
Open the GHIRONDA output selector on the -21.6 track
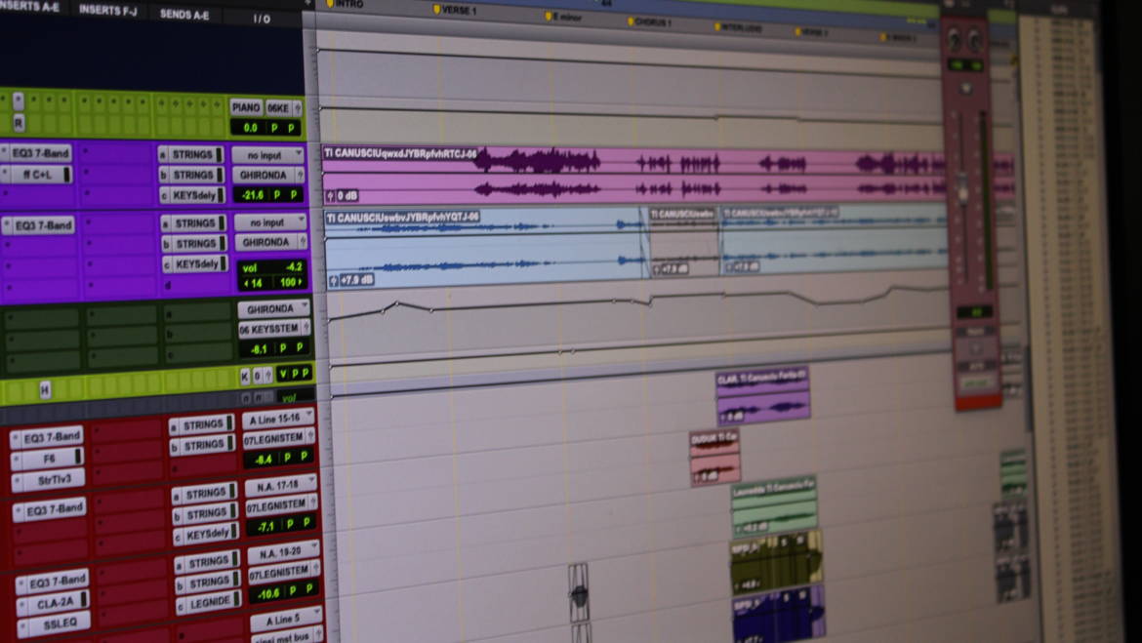click(x=268, y=176)
